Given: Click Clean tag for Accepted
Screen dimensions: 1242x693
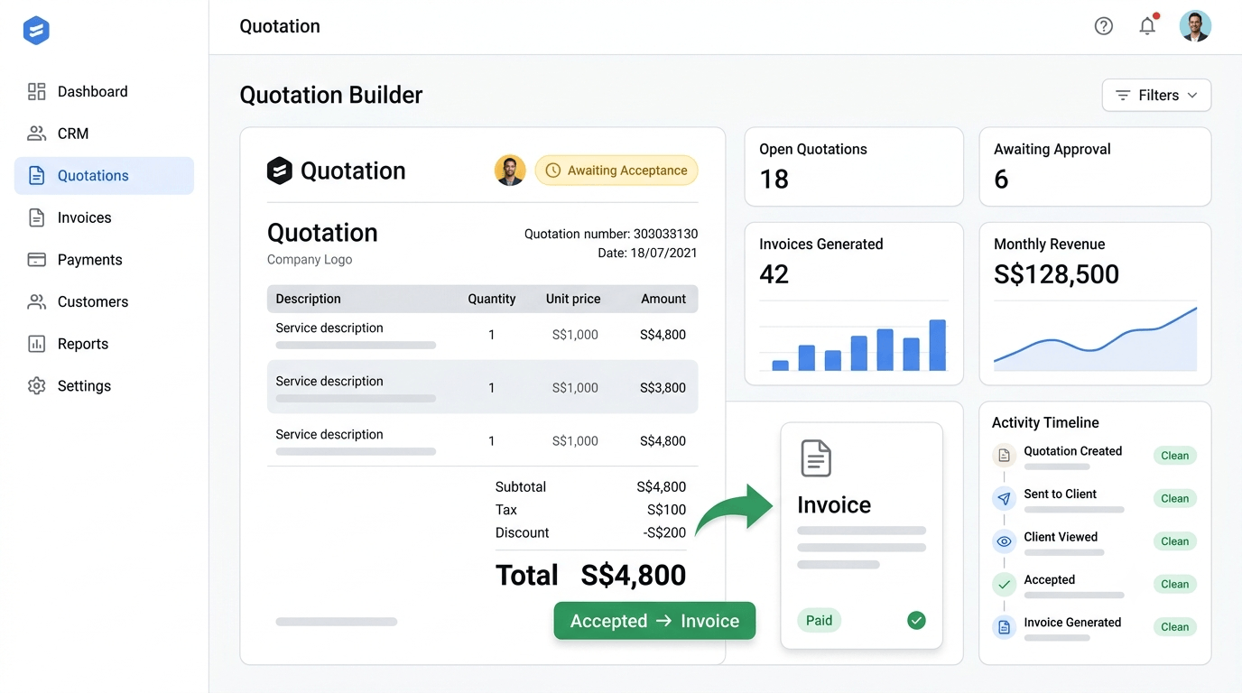Looking at the screenshot, I should coord(1174,584).
